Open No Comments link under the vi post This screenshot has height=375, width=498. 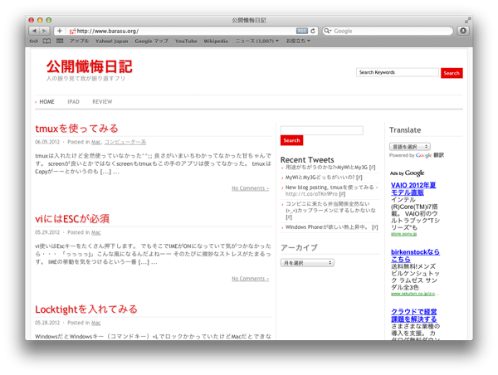(251, 279)
